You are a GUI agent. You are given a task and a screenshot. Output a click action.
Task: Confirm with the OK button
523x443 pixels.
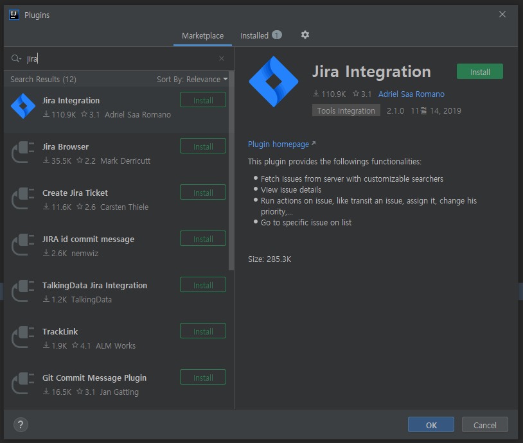(431, 424)
